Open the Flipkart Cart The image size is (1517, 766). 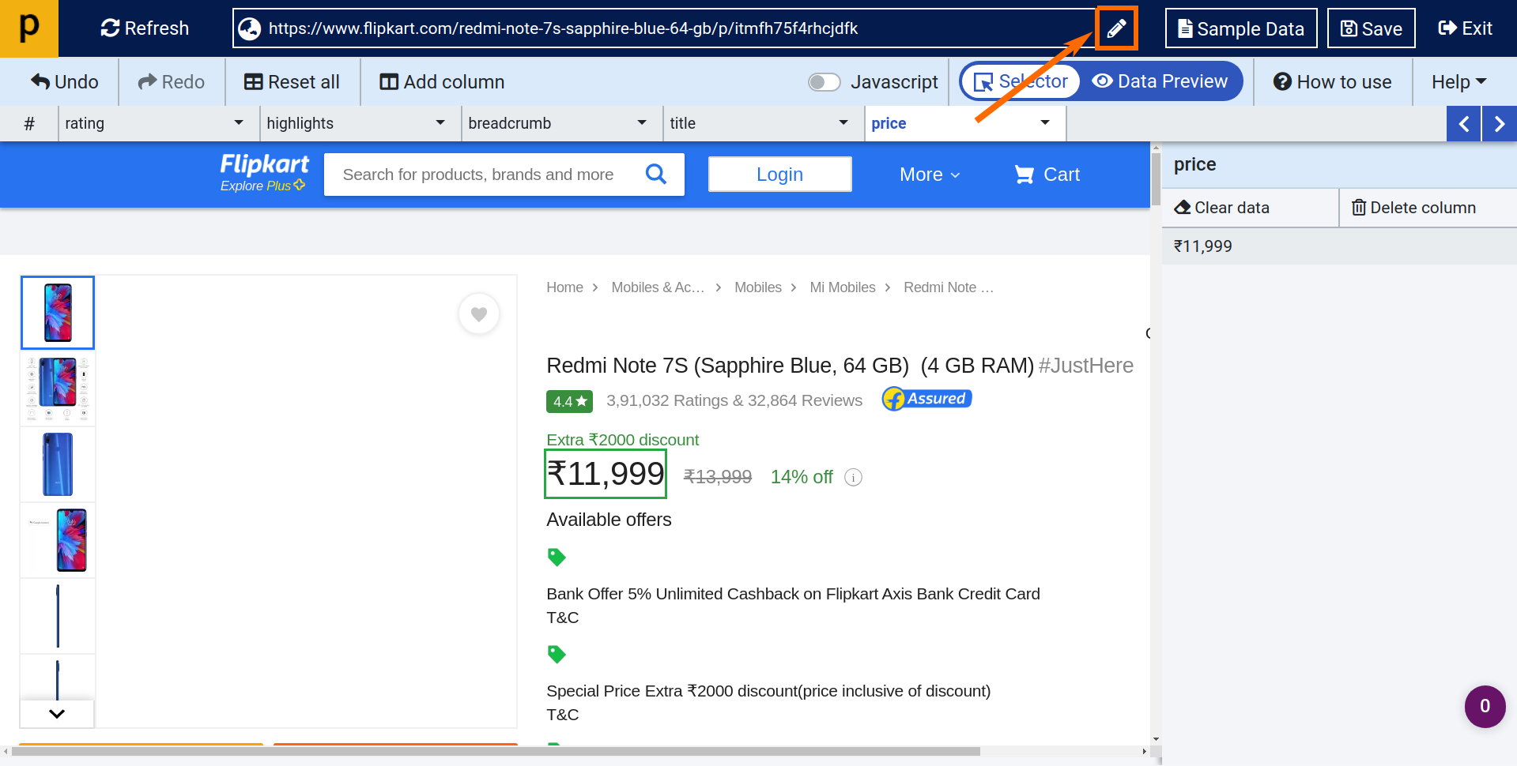click(1047, 175)
